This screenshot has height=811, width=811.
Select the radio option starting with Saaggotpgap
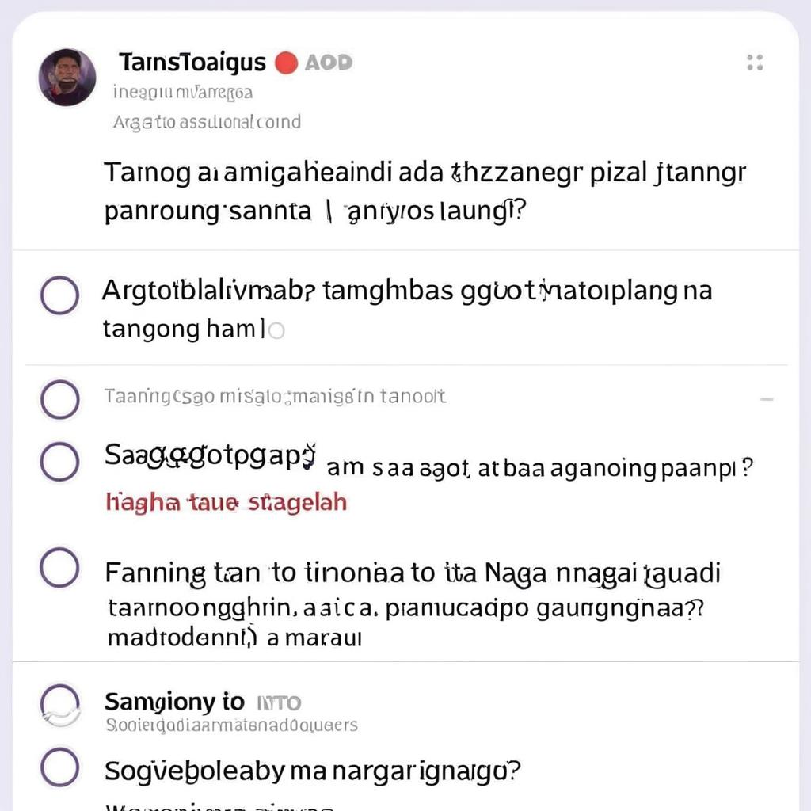point(60,462)
